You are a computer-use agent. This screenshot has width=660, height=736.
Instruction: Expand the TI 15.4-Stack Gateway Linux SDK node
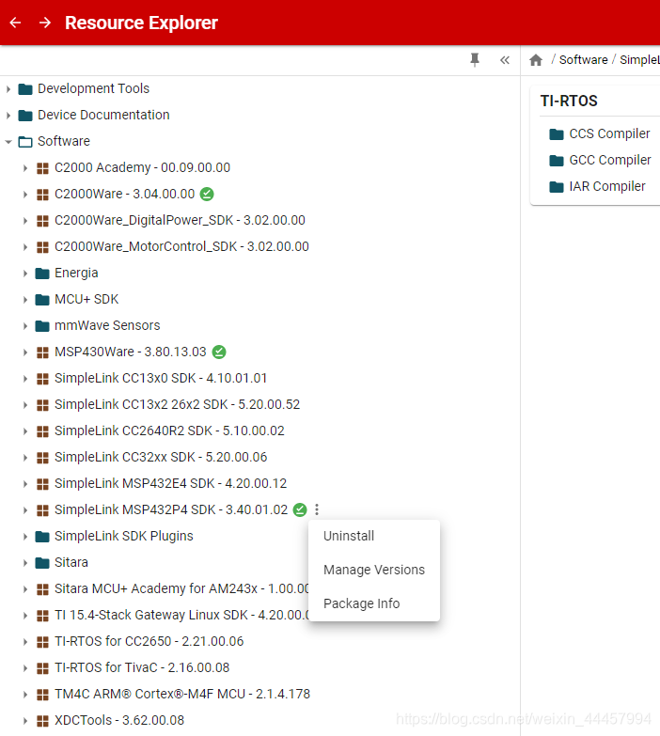pos(24,615)
